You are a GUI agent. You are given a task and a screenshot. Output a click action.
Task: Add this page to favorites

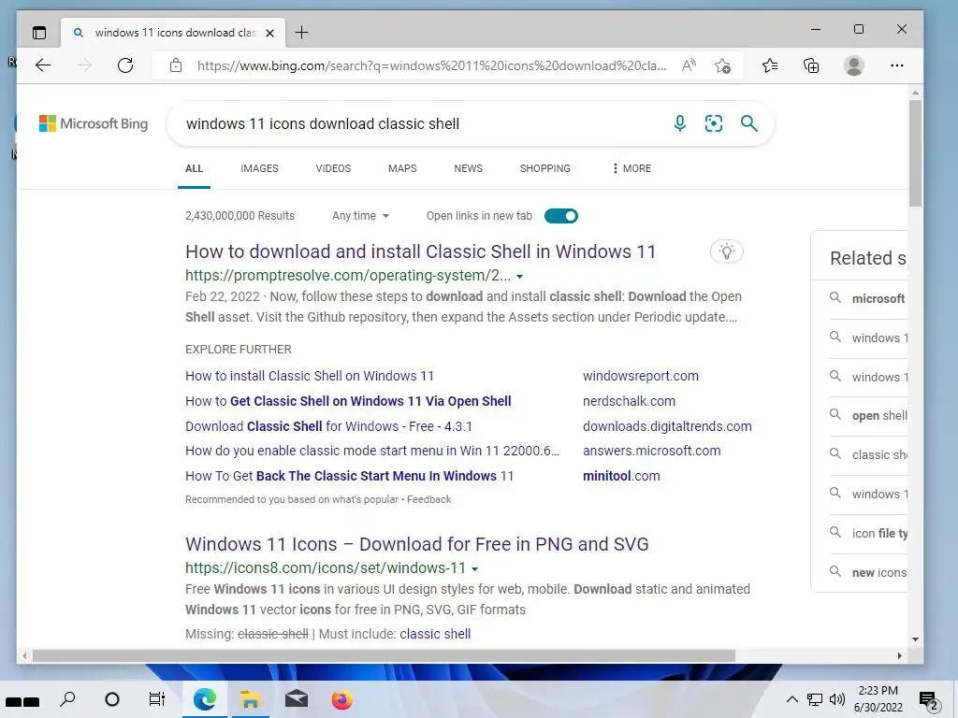click(x=723, y=65)
